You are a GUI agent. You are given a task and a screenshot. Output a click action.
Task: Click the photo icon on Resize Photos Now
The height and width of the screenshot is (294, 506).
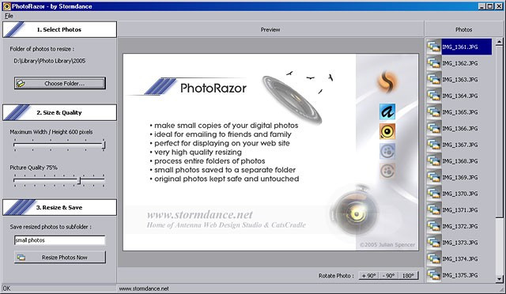(x=21, y=258)
